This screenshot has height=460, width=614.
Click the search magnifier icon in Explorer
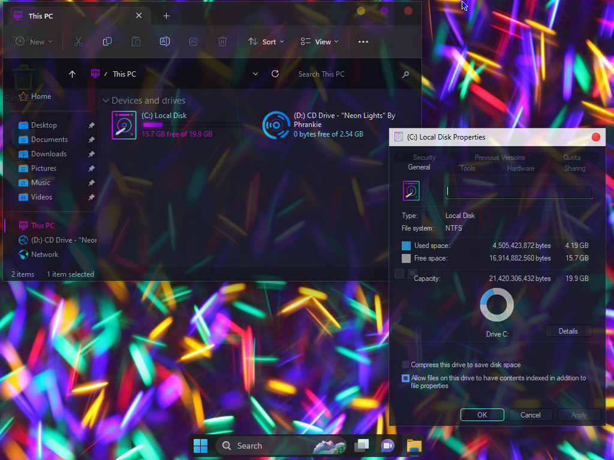pos(406,74)
